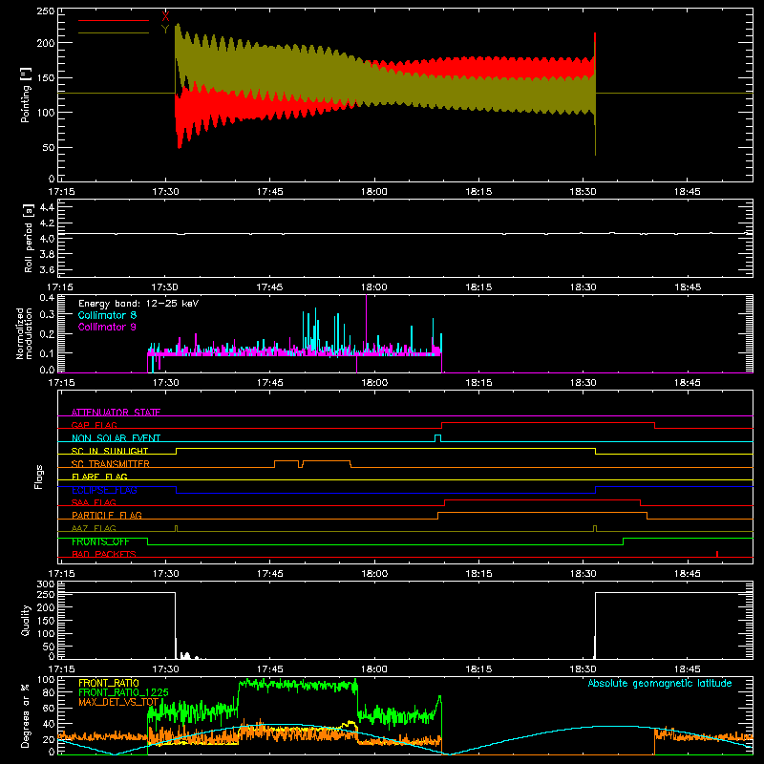The width and height of the screenshot is (764, 764).
Task: Click the 4.4 tick on Roll period axis
Action: (47, 207)
